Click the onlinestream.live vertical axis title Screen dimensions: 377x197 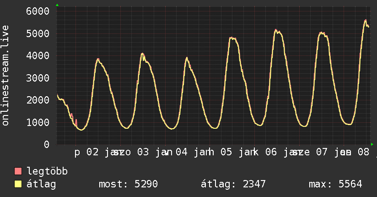5,76
